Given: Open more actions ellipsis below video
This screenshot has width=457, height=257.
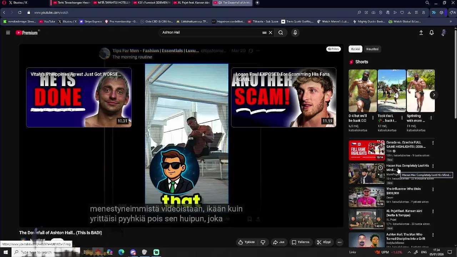Looking at the screenshot, I should coord(340,242).
